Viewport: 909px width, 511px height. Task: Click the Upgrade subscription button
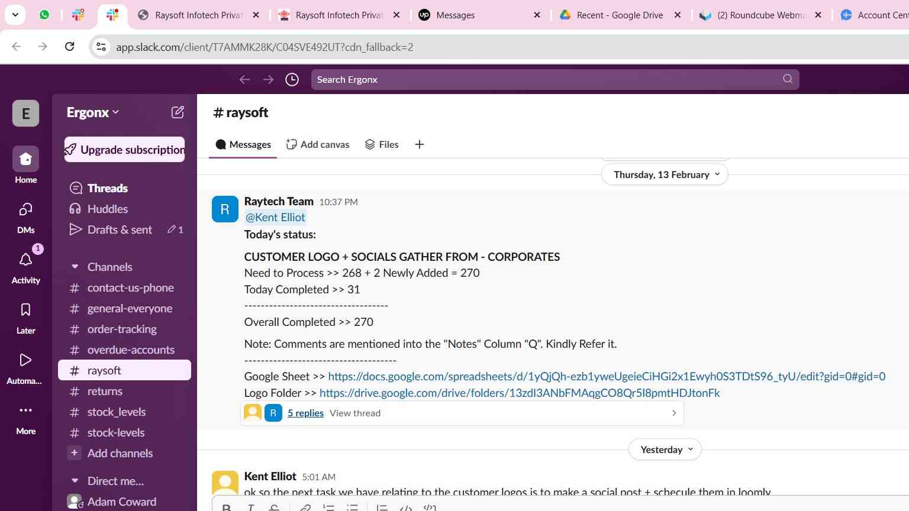pyautogui.click(x=124, y=150)
